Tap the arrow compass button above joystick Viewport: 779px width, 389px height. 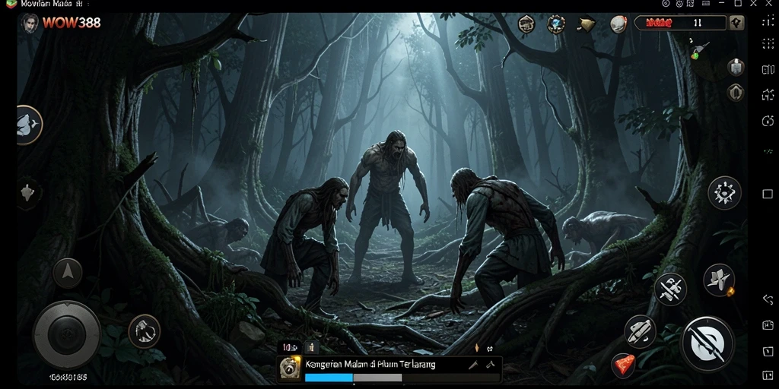point(67,273)
